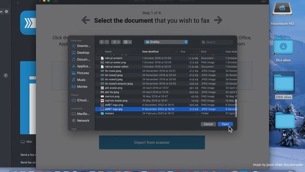Viewport: 305px width, 172px height.
Task: Click the Send a fax link
Action: tap(28, 155)
